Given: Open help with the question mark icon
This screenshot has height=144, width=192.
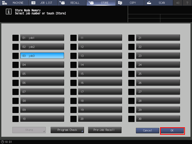Looking at the screenshot, I should [187, 3].
